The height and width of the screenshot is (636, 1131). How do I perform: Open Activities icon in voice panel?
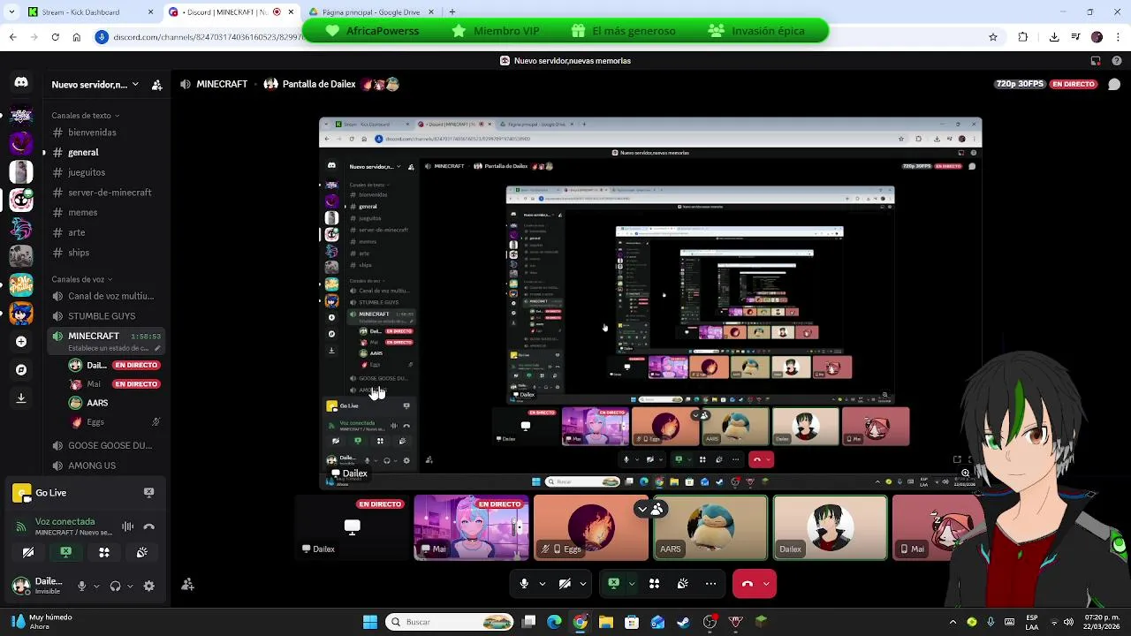coord(104,552)
